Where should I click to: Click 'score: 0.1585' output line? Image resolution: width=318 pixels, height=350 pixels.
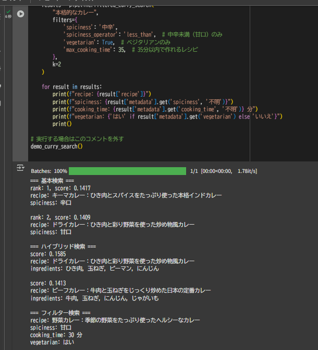[x=48, y=254]
